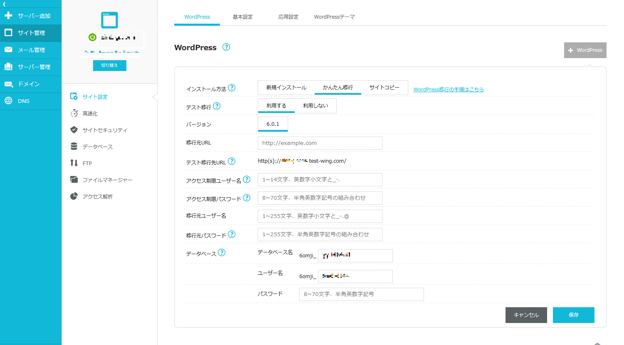This screenshot has width=624, height=345.
Task: Click the データベース cylinder icon
Action: pos(74,146)
